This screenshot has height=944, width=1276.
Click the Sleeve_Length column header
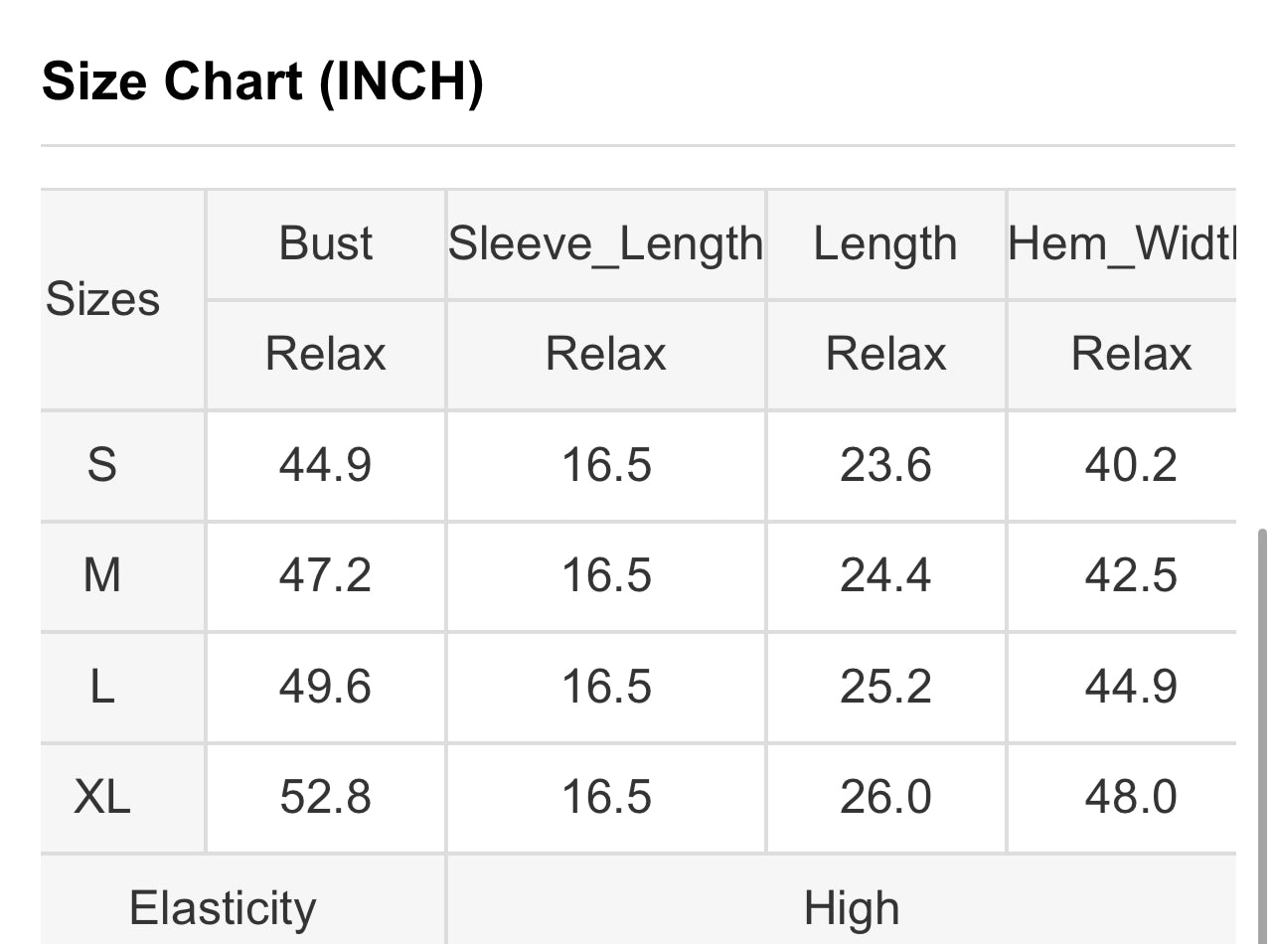[605, 243]
